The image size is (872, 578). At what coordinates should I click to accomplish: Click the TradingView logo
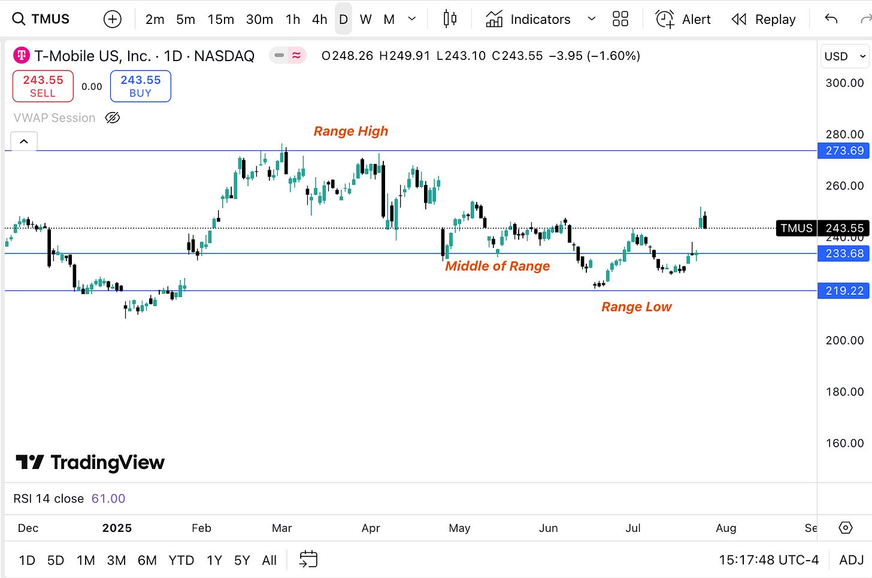[x=90, y=462]
